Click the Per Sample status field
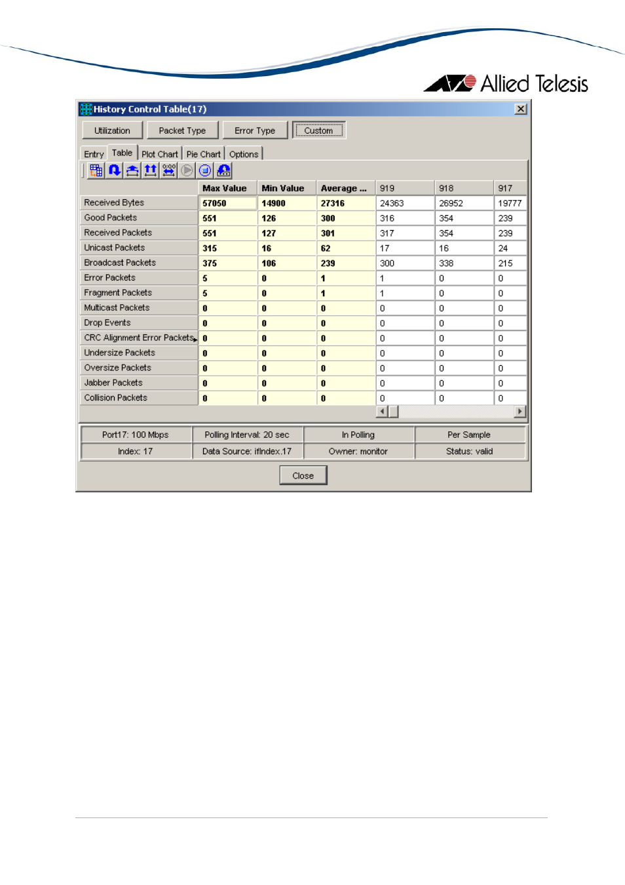This screenshot has width=625, height=885. 469,435
